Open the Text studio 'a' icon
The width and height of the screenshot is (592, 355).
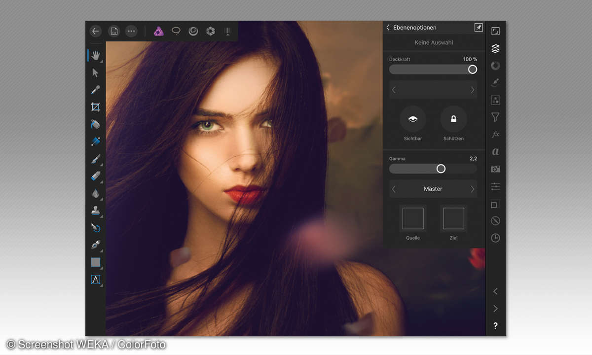[x=496, y=152]
